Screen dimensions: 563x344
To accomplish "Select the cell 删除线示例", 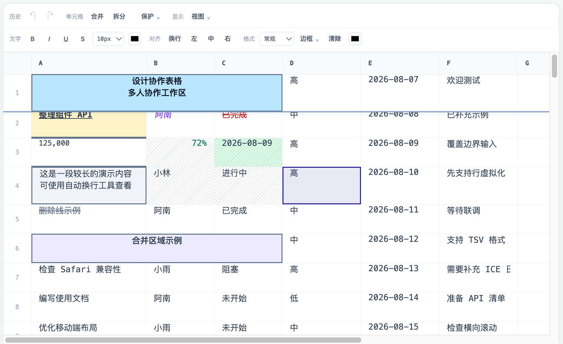I will pyautogui.click(x=89, y=219).
